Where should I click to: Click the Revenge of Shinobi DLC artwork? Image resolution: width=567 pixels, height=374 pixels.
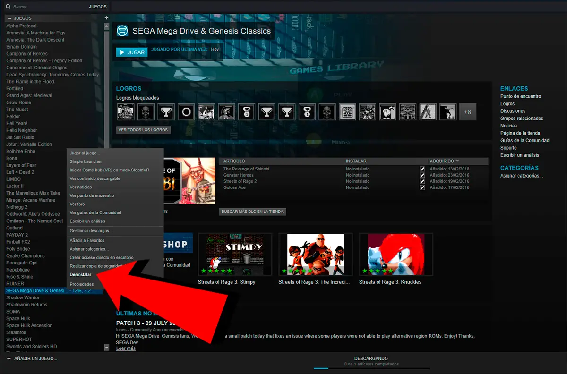click(x=189, y=181)
